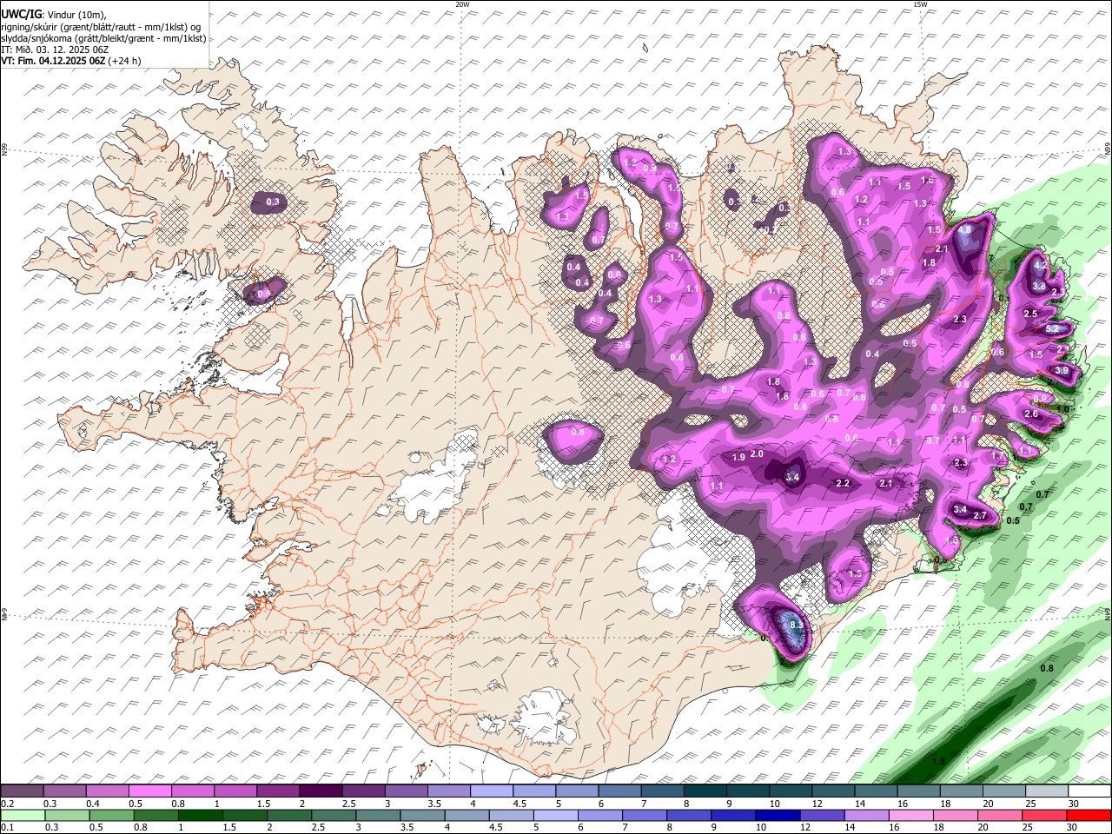The image size is (1112, 834).
Task: Click the 8.3 snowfall maximum value
Action: pos(797,624)
